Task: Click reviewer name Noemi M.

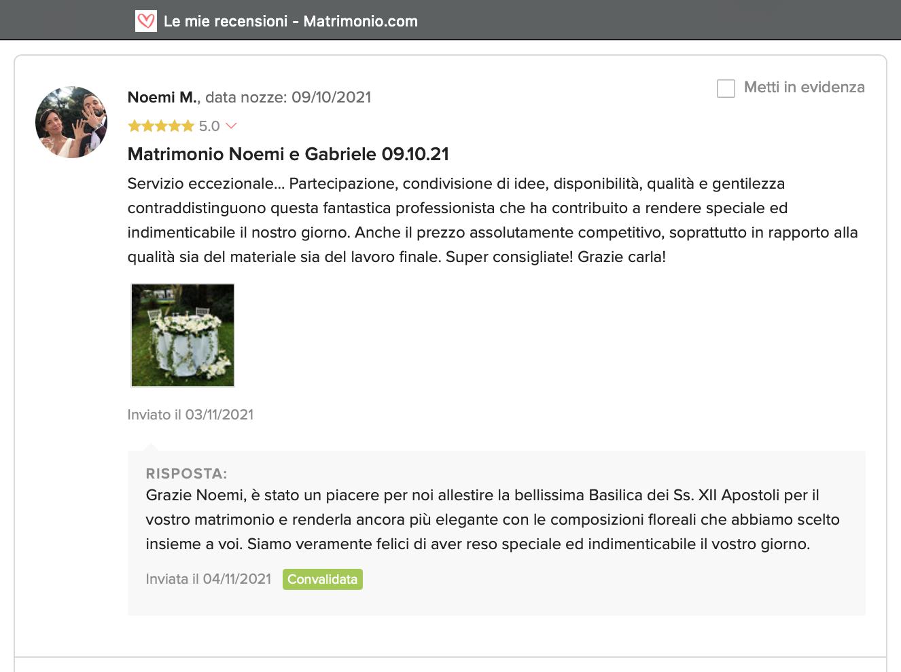Action: 162,97
